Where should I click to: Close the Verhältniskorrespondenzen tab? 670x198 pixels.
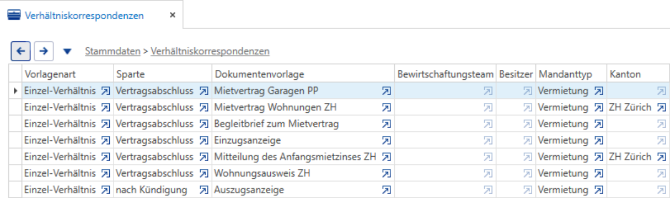coord(172,15)
